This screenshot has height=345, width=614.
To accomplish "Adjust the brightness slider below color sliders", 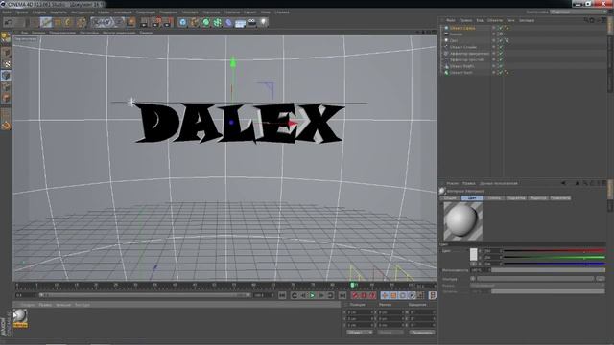I will click(548, 270).
